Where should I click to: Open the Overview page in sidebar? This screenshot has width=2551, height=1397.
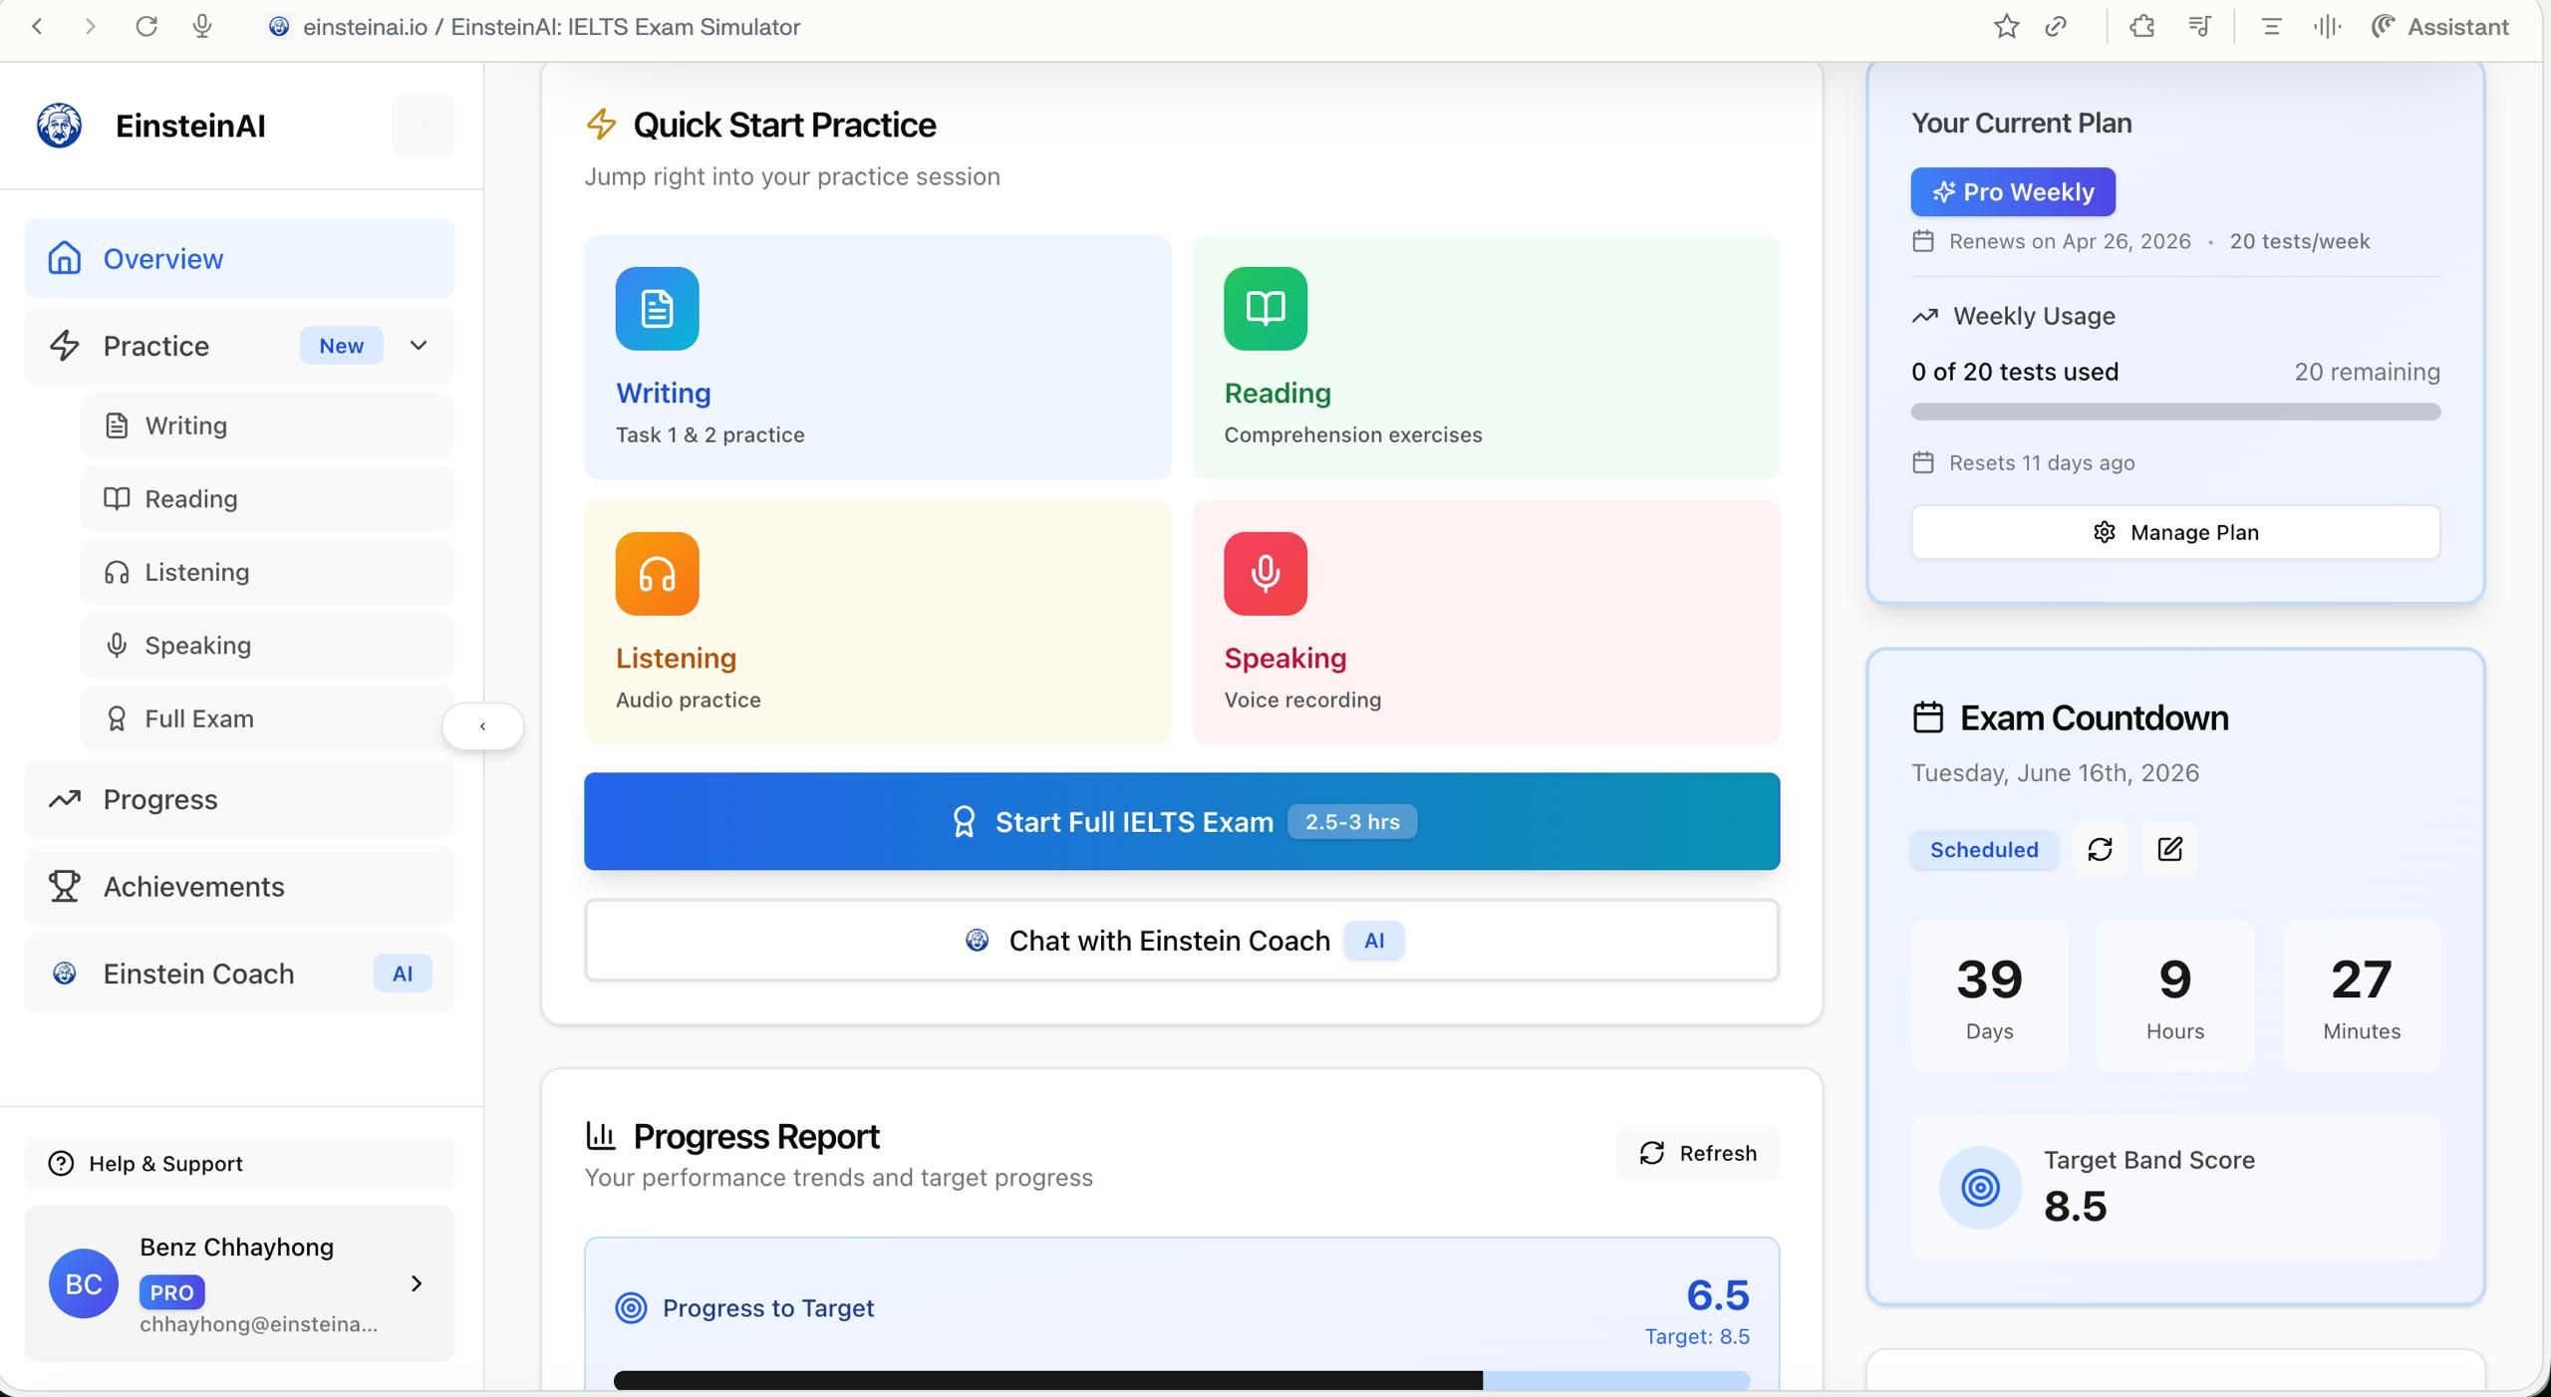coord(239,258)
